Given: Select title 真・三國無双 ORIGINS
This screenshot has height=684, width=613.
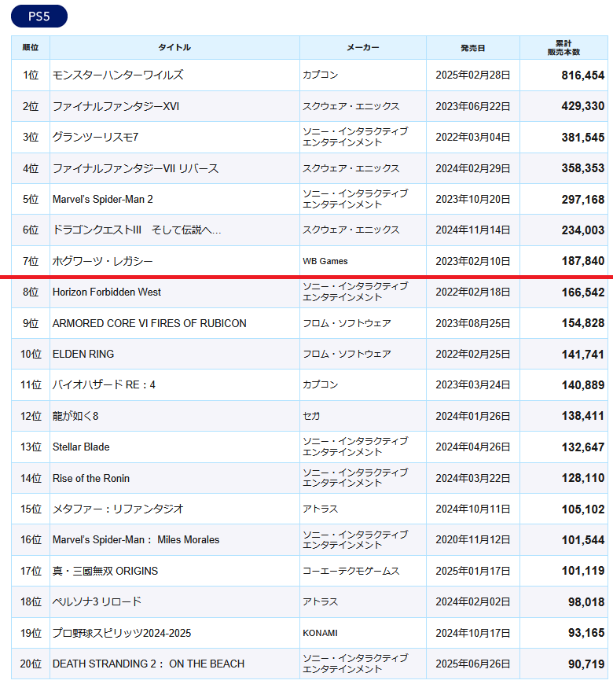Looking at the screenshot, I should (x=105, y=571).
